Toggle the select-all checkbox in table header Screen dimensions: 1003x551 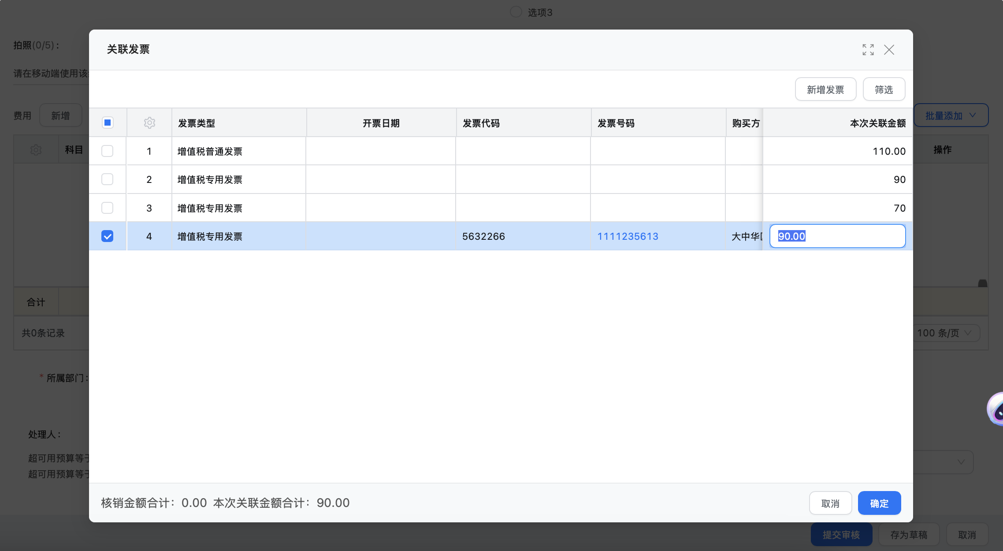(x=108, y=123)
